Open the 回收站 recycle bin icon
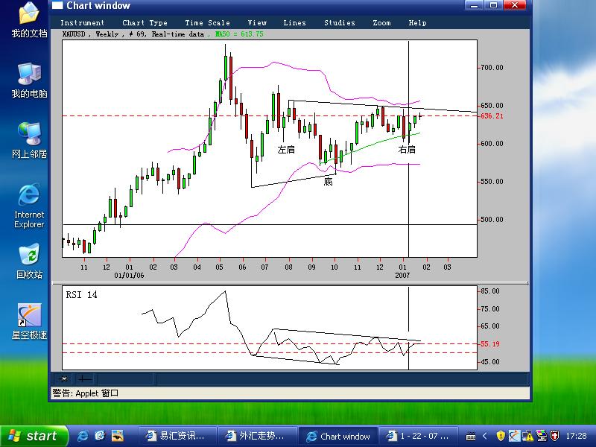This screenshot has width=596, height=447. point(29,261)
